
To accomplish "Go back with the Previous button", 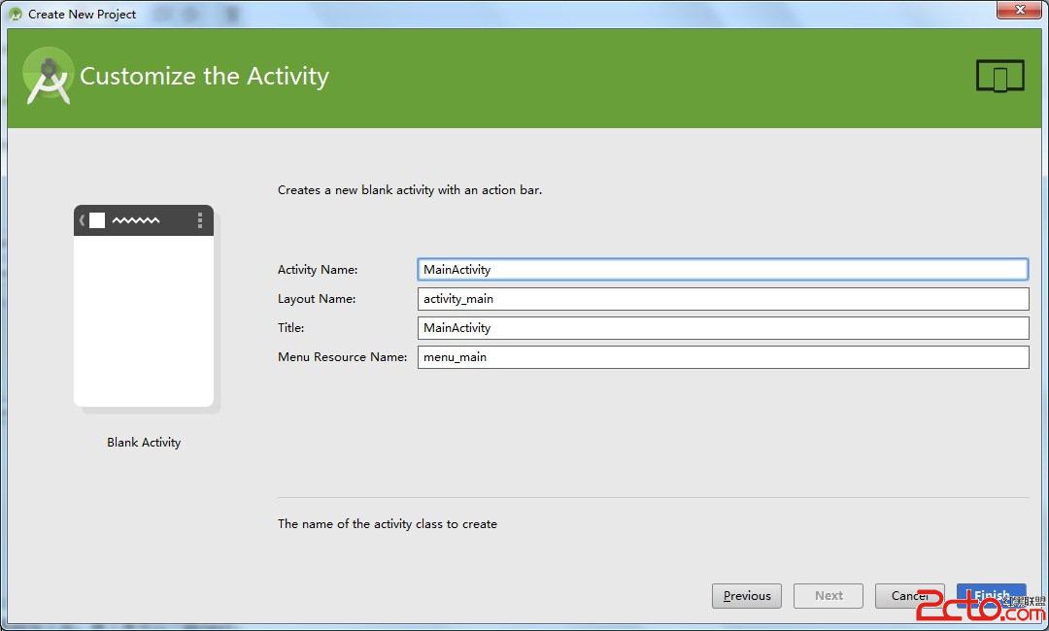I will [747, 596].
